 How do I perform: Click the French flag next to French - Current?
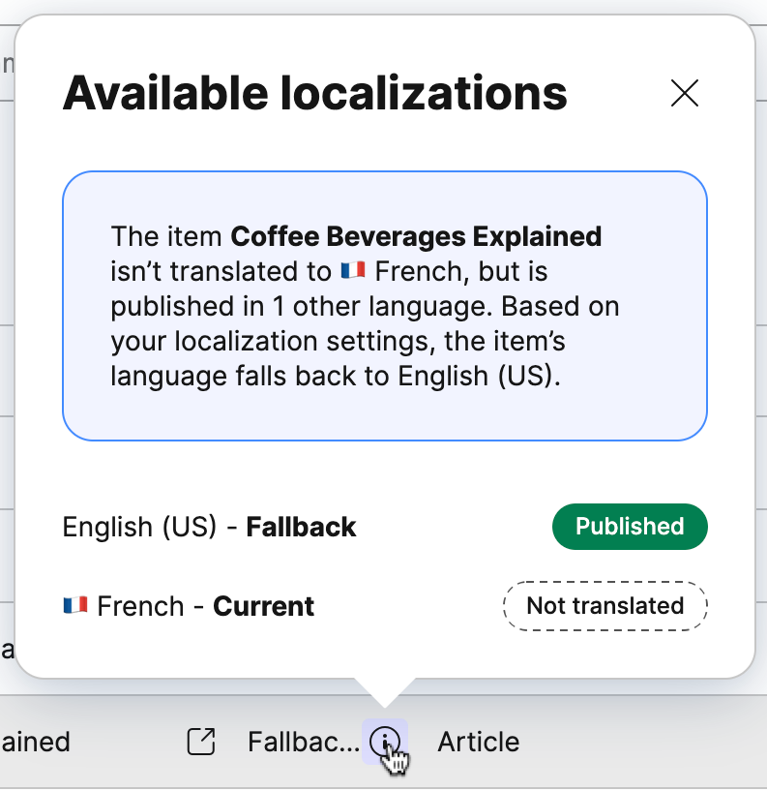[x=74, y=605]
